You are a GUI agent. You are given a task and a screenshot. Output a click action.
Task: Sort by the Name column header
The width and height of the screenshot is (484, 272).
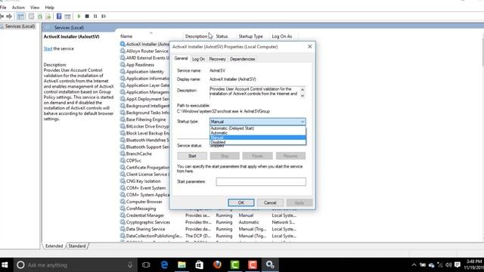126,36
